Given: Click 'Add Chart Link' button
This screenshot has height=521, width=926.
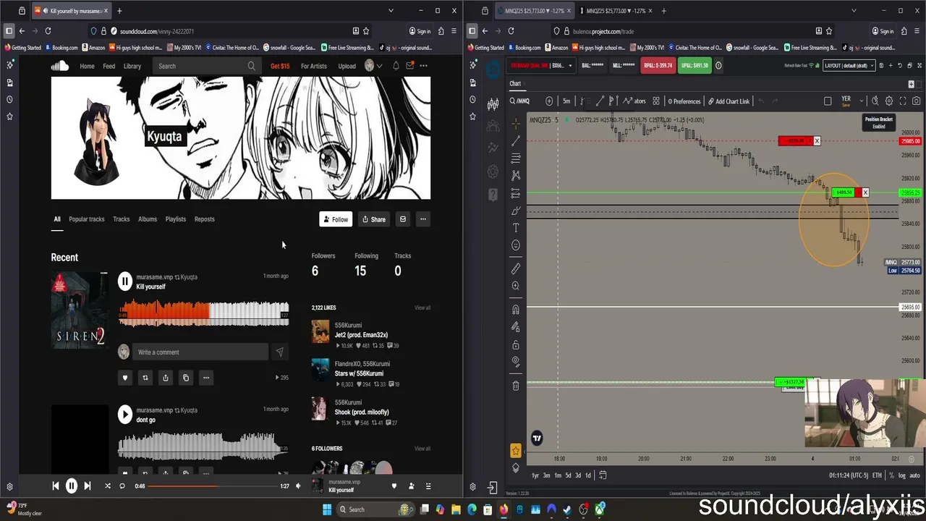Looking at the screenshot, I should pos(729,101).
